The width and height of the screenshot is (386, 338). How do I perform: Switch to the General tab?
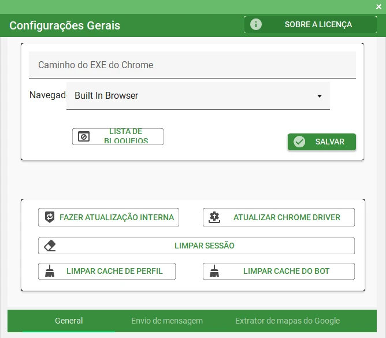(x=69, y=321)
